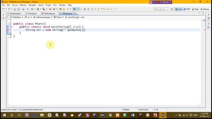Click the Open Type toolbar icon
This screenshot has width=212, height=119.
[x=60, y=9]
